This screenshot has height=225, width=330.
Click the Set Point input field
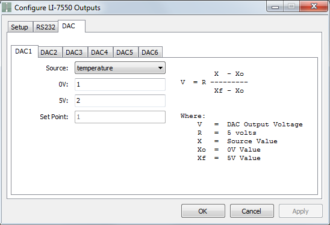[x=120, y=117]
